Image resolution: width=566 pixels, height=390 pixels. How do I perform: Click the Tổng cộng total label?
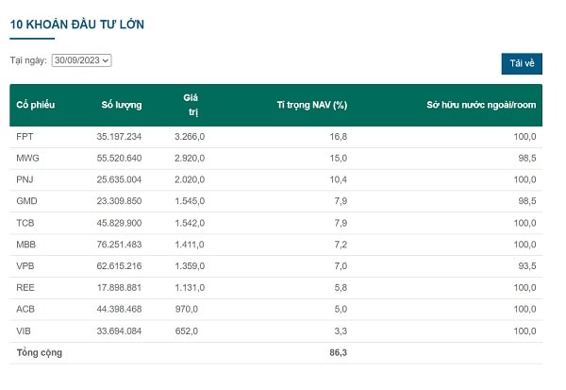pos(40,353)
